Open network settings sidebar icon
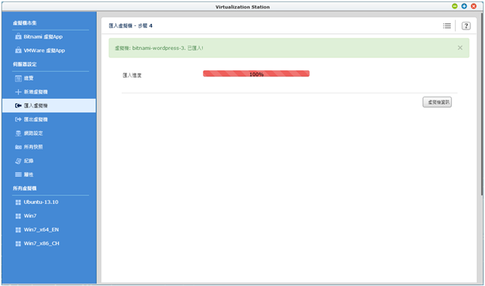 [x=18, y=134]
